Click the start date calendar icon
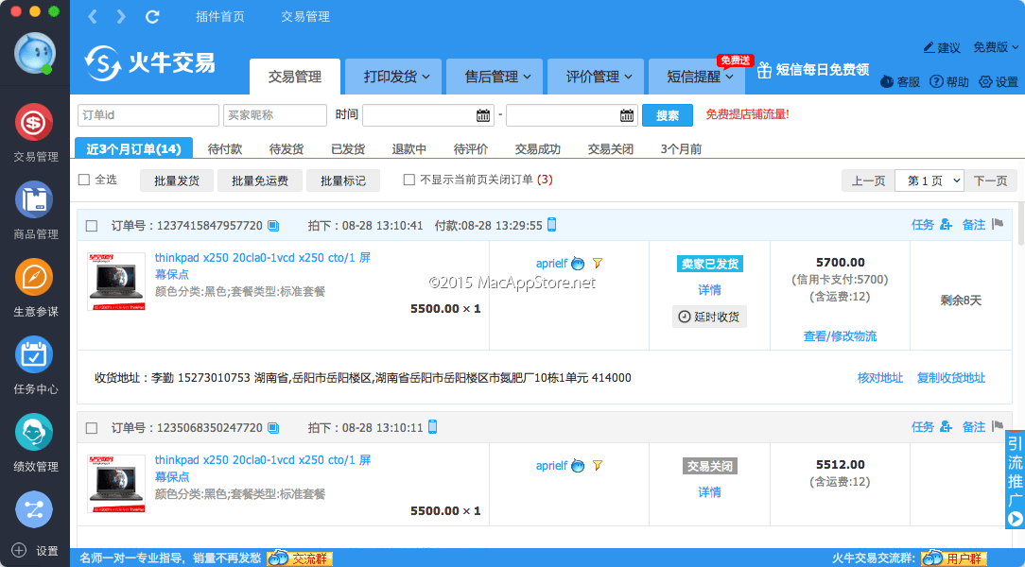 pos(484,115)
